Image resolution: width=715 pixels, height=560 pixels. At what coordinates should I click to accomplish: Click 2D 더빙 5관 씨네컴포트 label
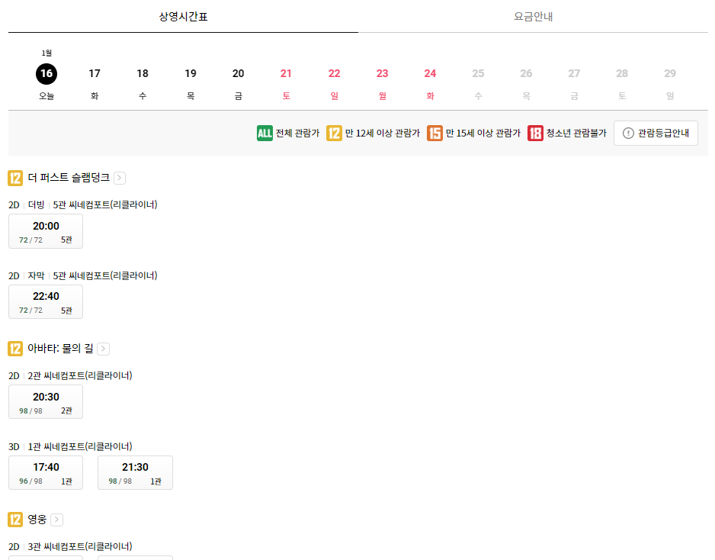coord(83,205)
